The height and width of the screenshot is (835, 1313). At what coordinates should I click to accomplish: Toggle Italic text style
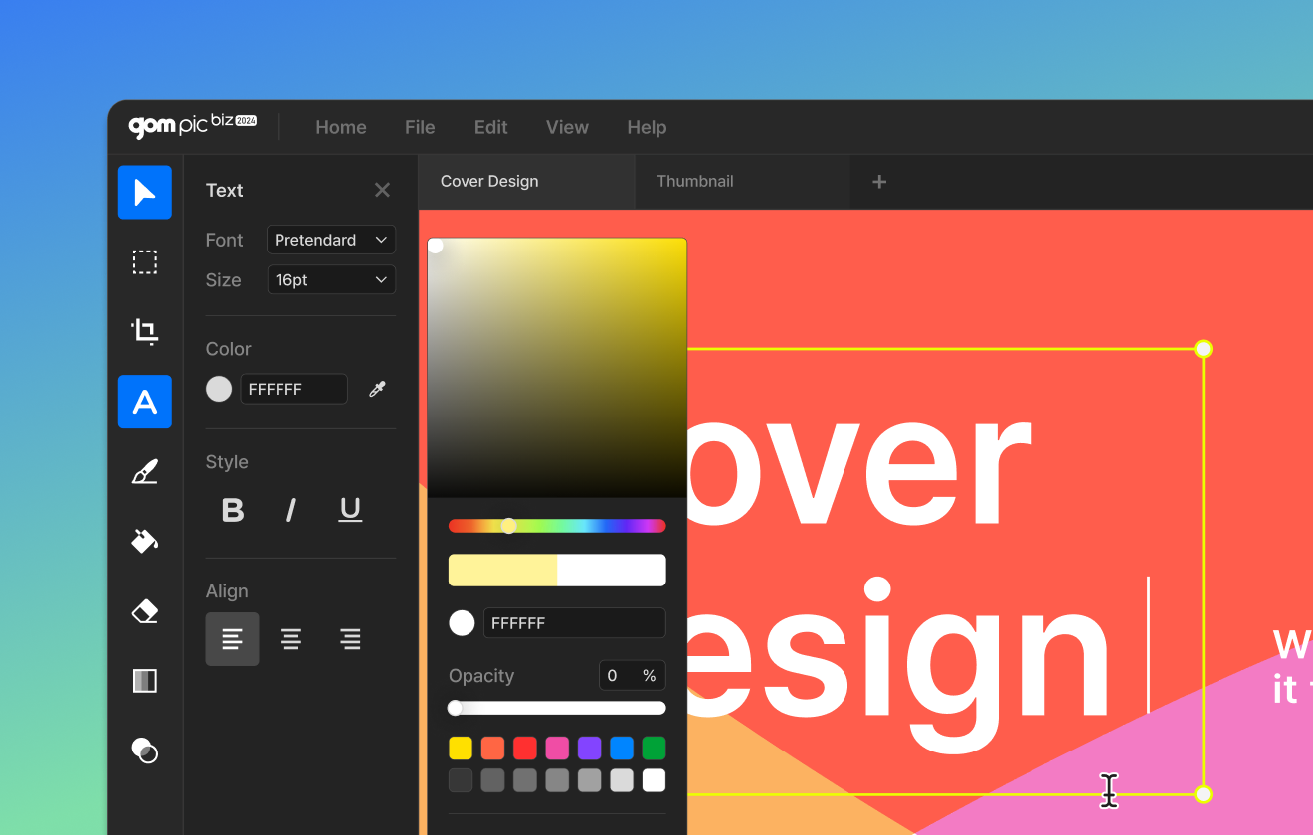[291, 510]
